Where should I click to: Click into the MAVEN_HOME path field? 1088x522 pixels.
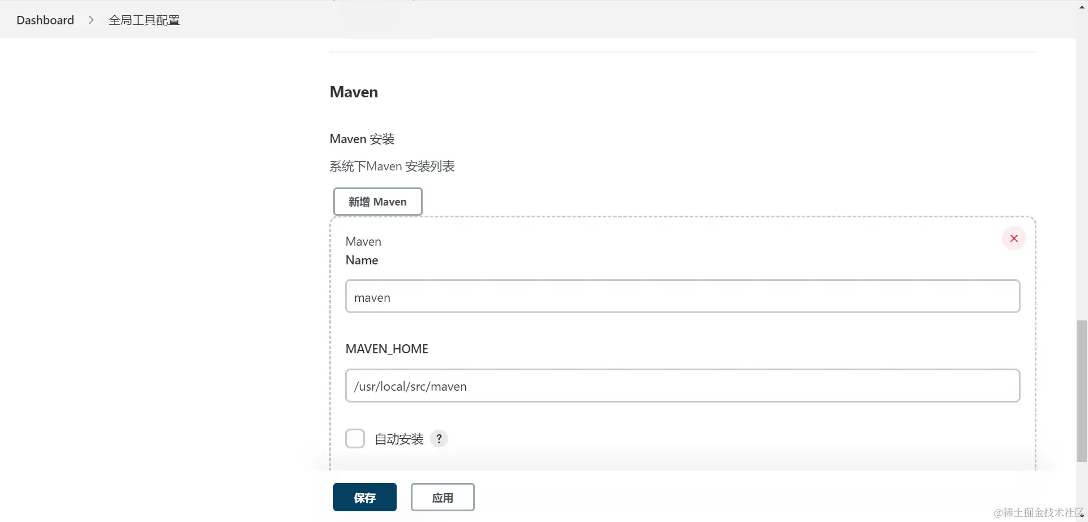(682, 386)
